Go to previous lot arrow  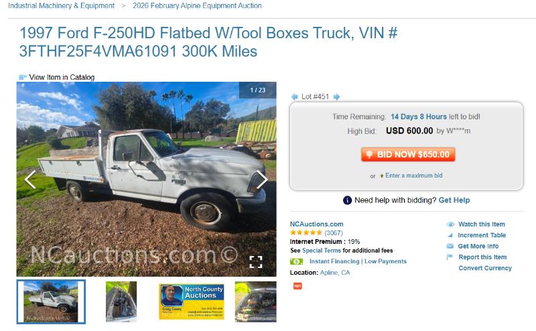click(294, 96)
